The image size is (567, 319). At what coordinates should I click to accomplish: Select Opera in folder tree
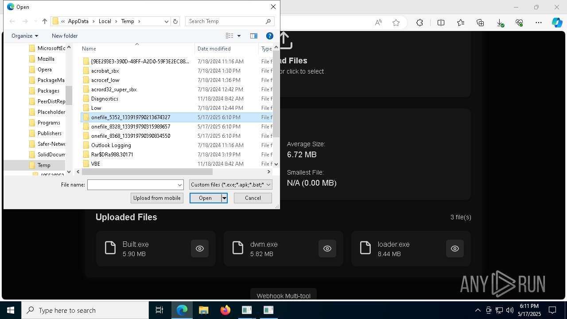pyautogui.click(x=45, y=70)
